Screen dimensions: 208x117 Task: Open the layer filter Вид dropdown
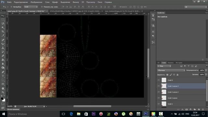pos(164,66)
